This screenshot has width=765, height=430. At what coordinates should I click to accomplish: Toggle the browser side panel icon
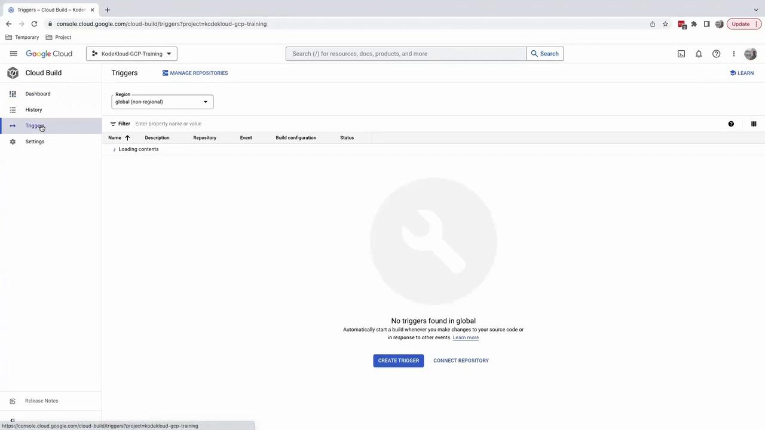tap(706, 24)
